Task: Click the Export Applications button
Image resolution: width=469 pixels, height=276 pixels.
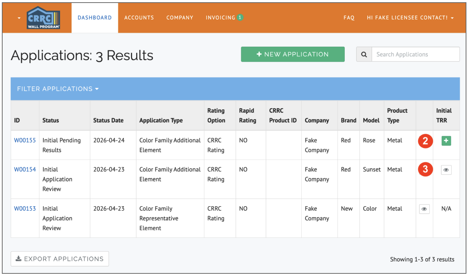Action: [x=60, y=259]
